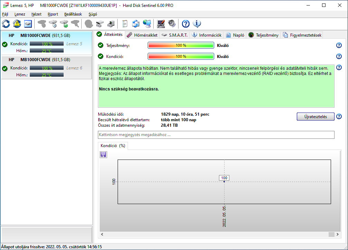Click the 100 data point marker on chart
Screen dimensions: 348x250
coord(224,182)
